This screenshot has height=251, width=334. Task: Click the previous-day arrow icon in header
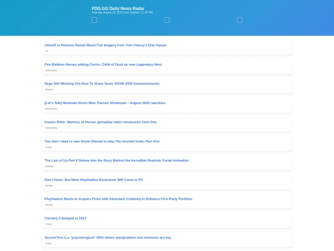click(94, 20)
